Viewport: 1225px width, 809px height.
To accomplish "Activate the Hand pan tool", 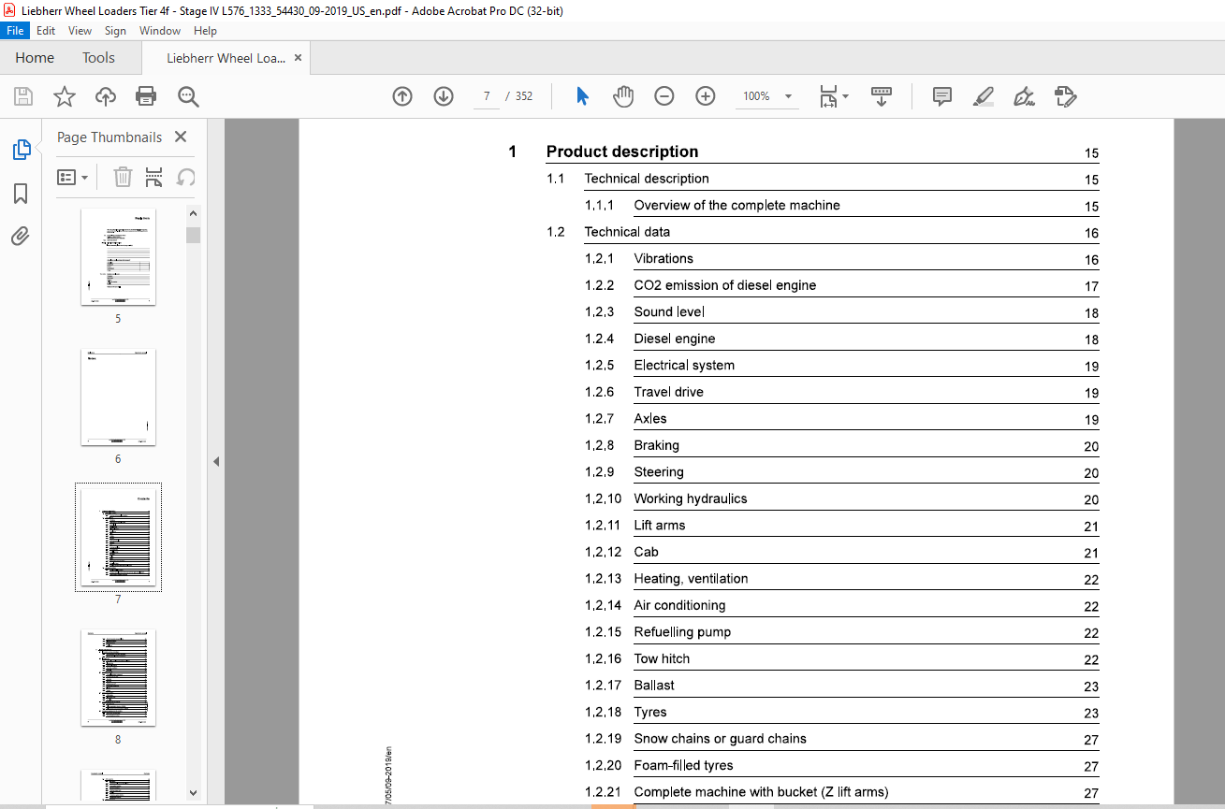I will click(623, 96).
